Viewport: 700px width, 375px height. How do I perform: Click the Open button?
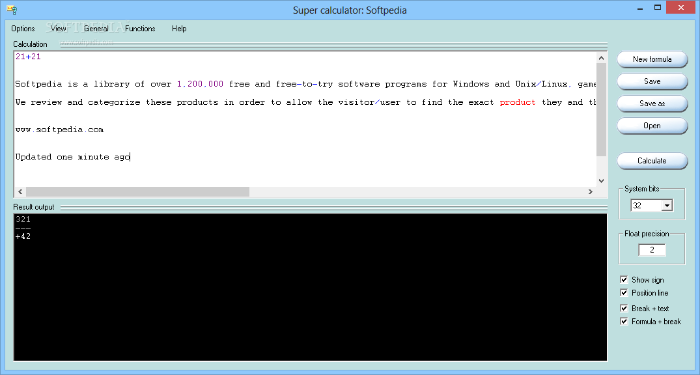pyautogui.click(x=652, y=126)
